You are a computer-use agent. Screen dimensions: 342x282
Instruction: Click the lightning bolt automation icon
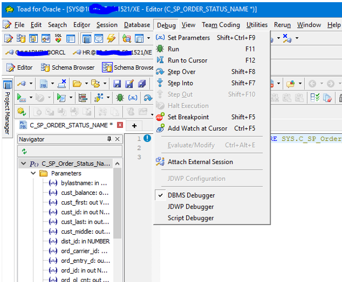[111, 38]
